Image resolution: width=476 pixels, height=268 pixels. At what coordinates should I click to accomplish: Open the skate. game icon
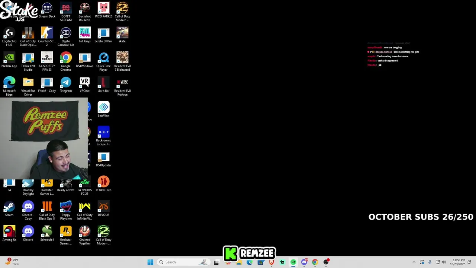[122, 35]
